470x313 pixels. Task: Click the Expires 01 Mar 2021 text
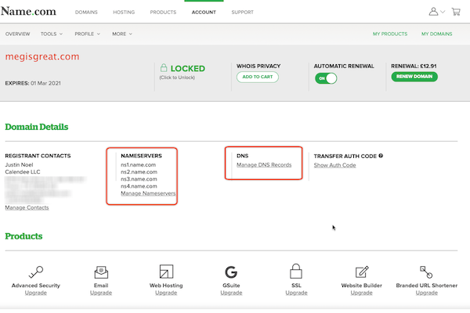click(33, 83)
